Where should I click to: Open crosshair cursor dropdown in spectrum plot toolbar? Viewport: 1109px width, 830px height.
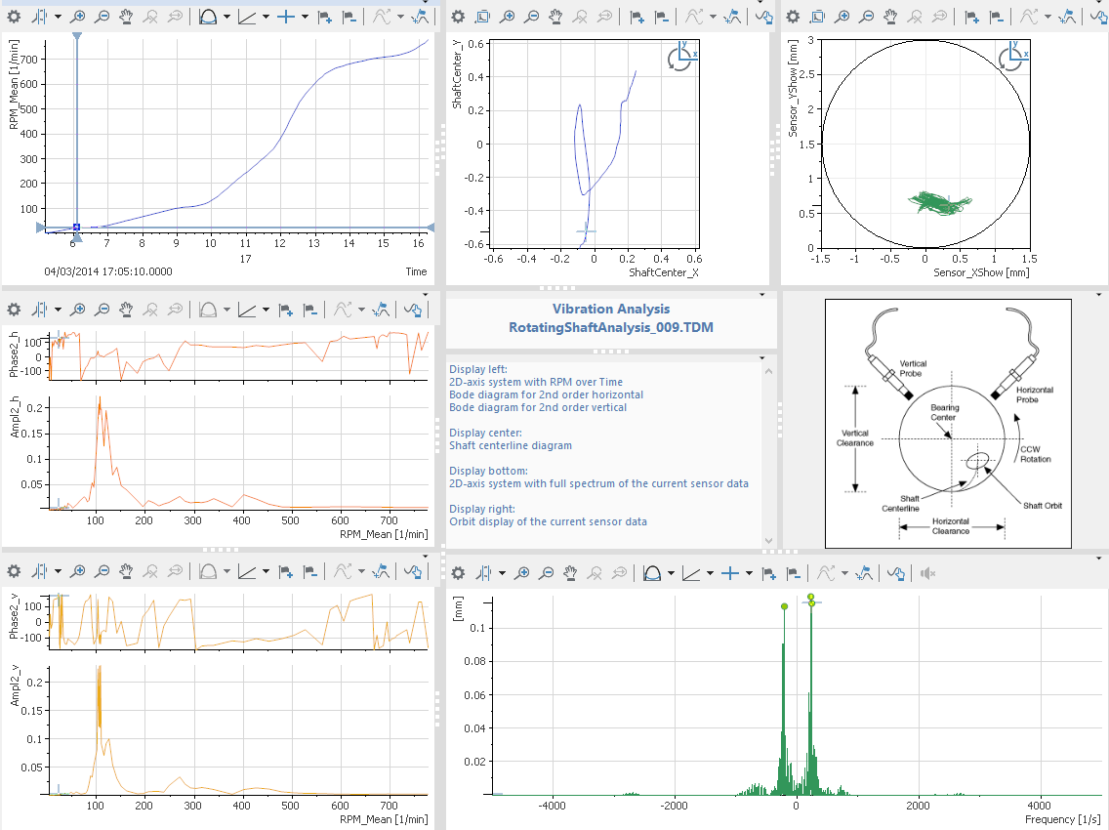point(749,573)
